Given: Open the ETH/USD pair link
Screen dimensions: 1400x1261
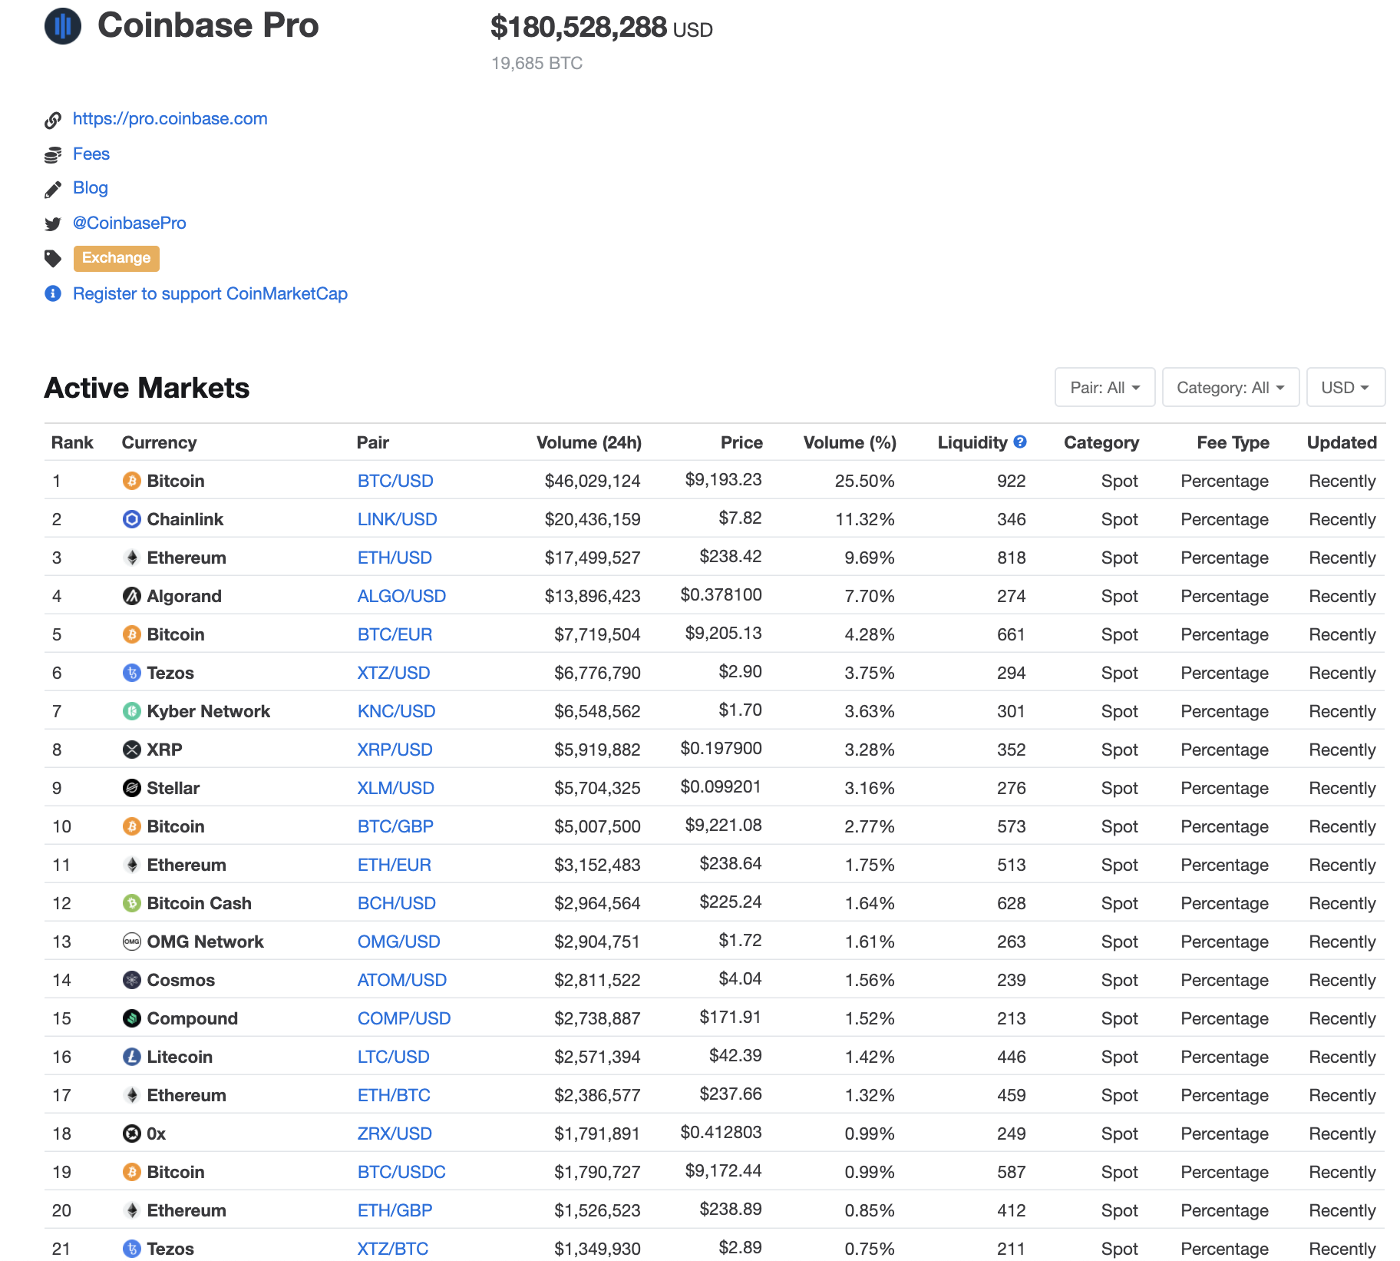Looking at the screenshot, I should click(395, 558).
